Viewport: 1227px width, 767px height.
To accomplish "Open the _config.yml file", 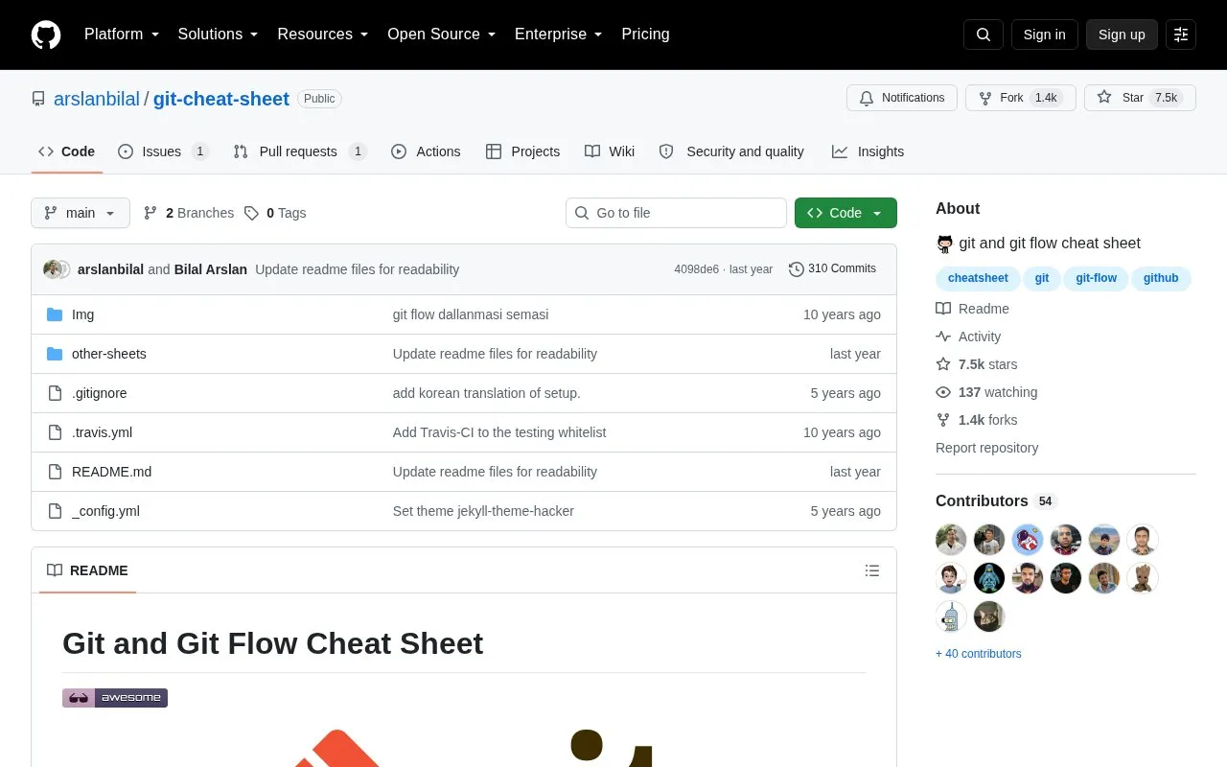I will [x=105, y=511].
